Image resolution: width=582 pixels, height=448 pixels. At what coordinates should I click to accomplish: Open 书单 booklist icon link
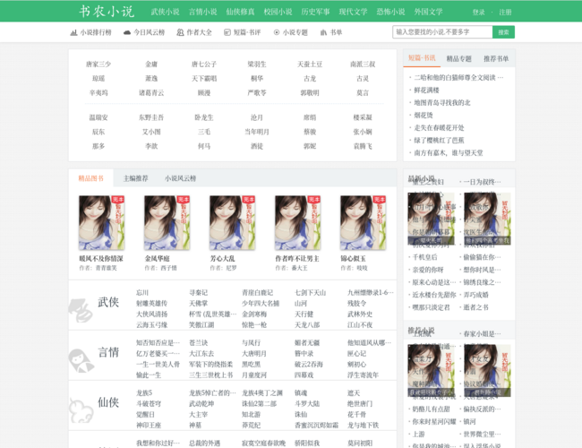tap(323, 32)
